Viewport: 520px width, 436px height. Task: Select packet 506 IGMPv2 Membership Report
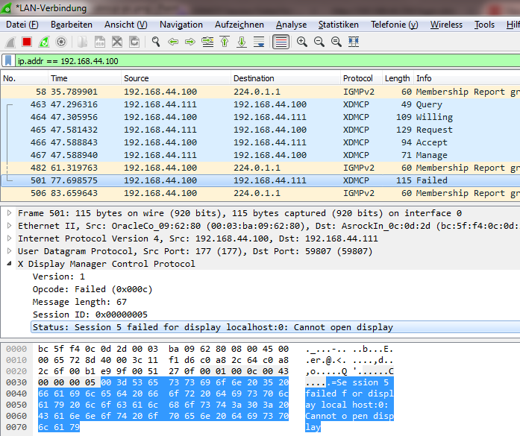click(x=260, y=193)
